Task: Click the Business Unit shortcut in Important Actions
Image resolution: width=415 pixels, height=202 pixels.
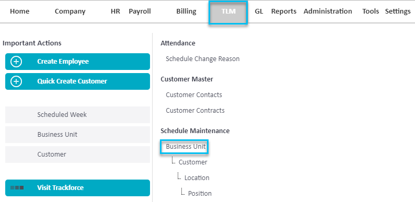Action: click(77, 135)
